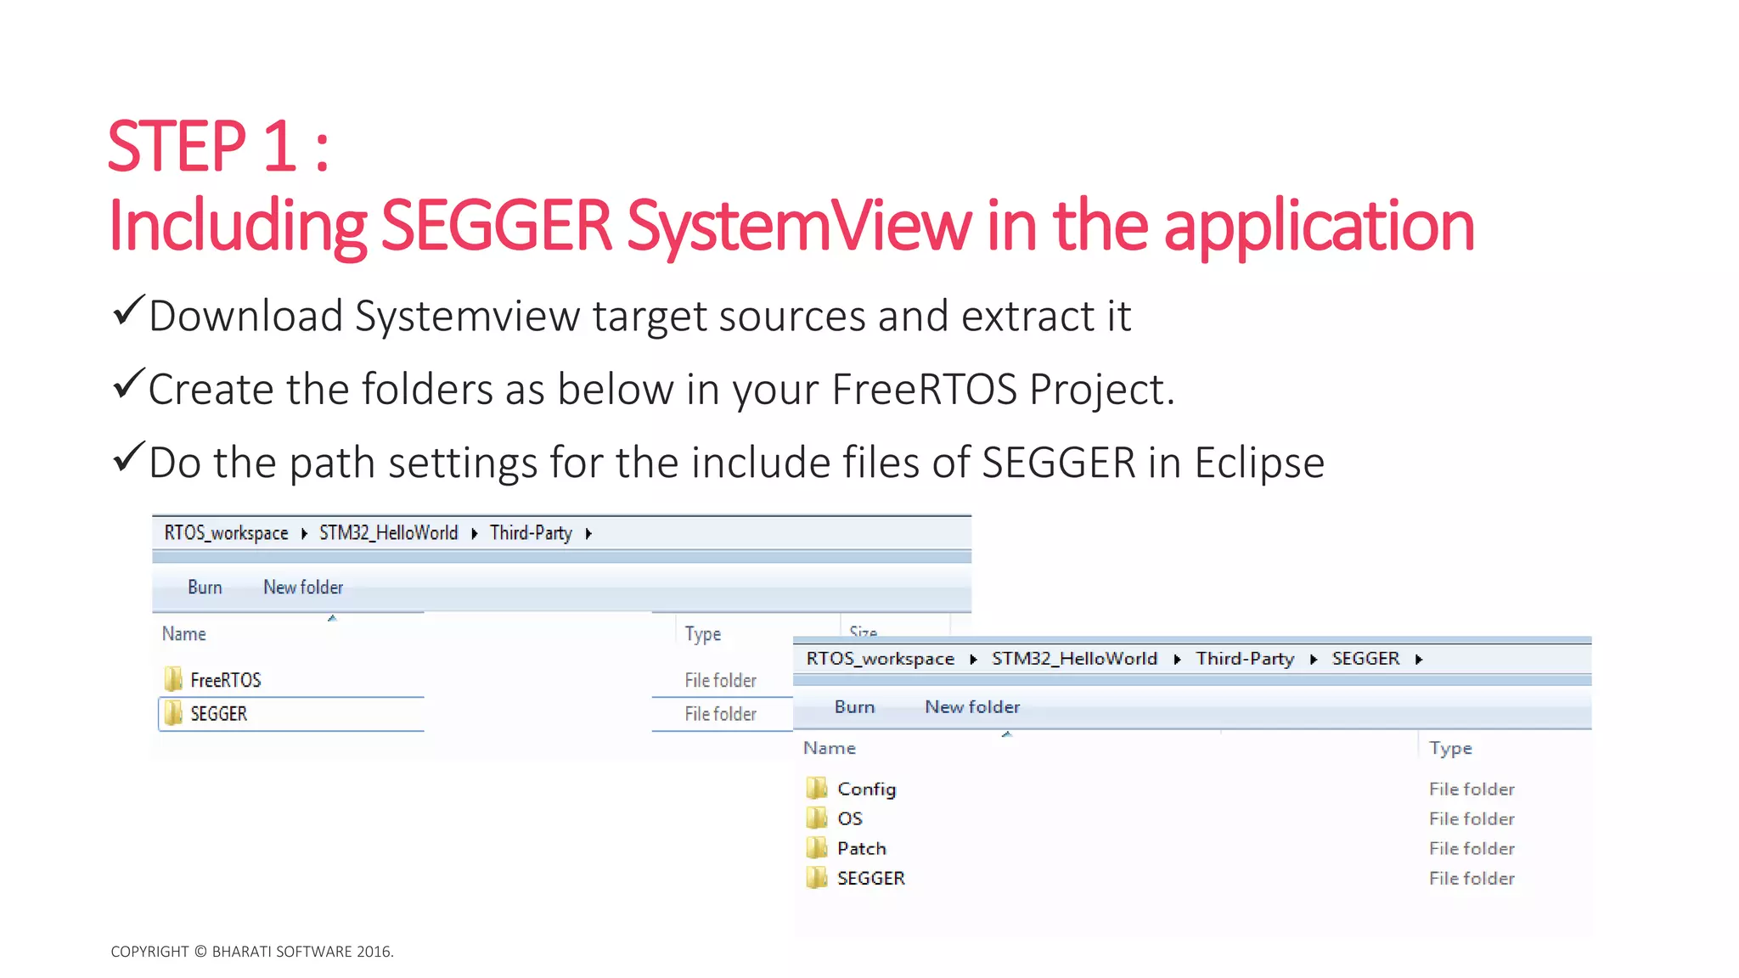Sort by Type column in SEGGER window
Screen dimensions: 1739x978
1450,748
